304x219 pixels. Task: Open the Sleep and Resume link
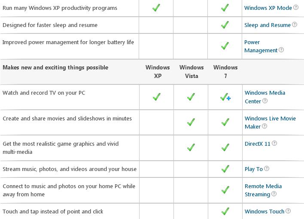click(267, 25)
